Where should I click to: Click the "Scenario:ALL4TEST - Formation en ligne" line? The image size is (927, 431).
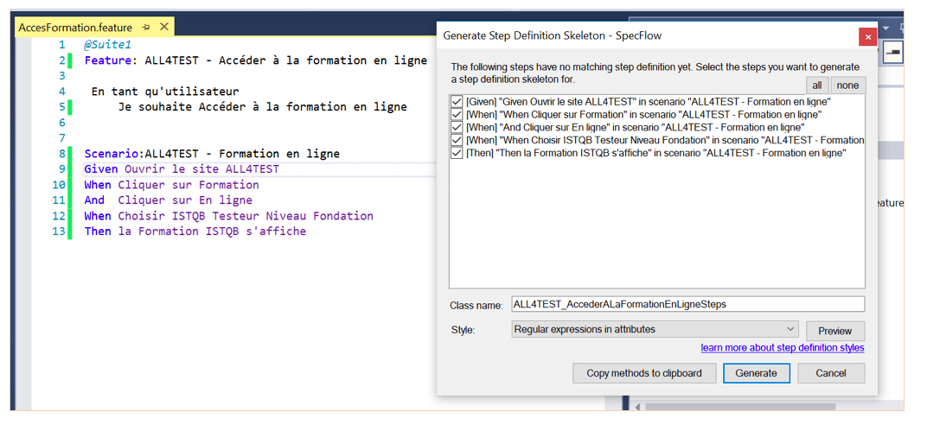(212, 154)
